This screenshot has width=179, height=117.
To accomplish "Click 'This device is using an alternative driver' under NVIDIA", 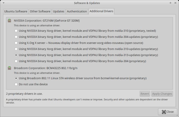I will point(37,25).
